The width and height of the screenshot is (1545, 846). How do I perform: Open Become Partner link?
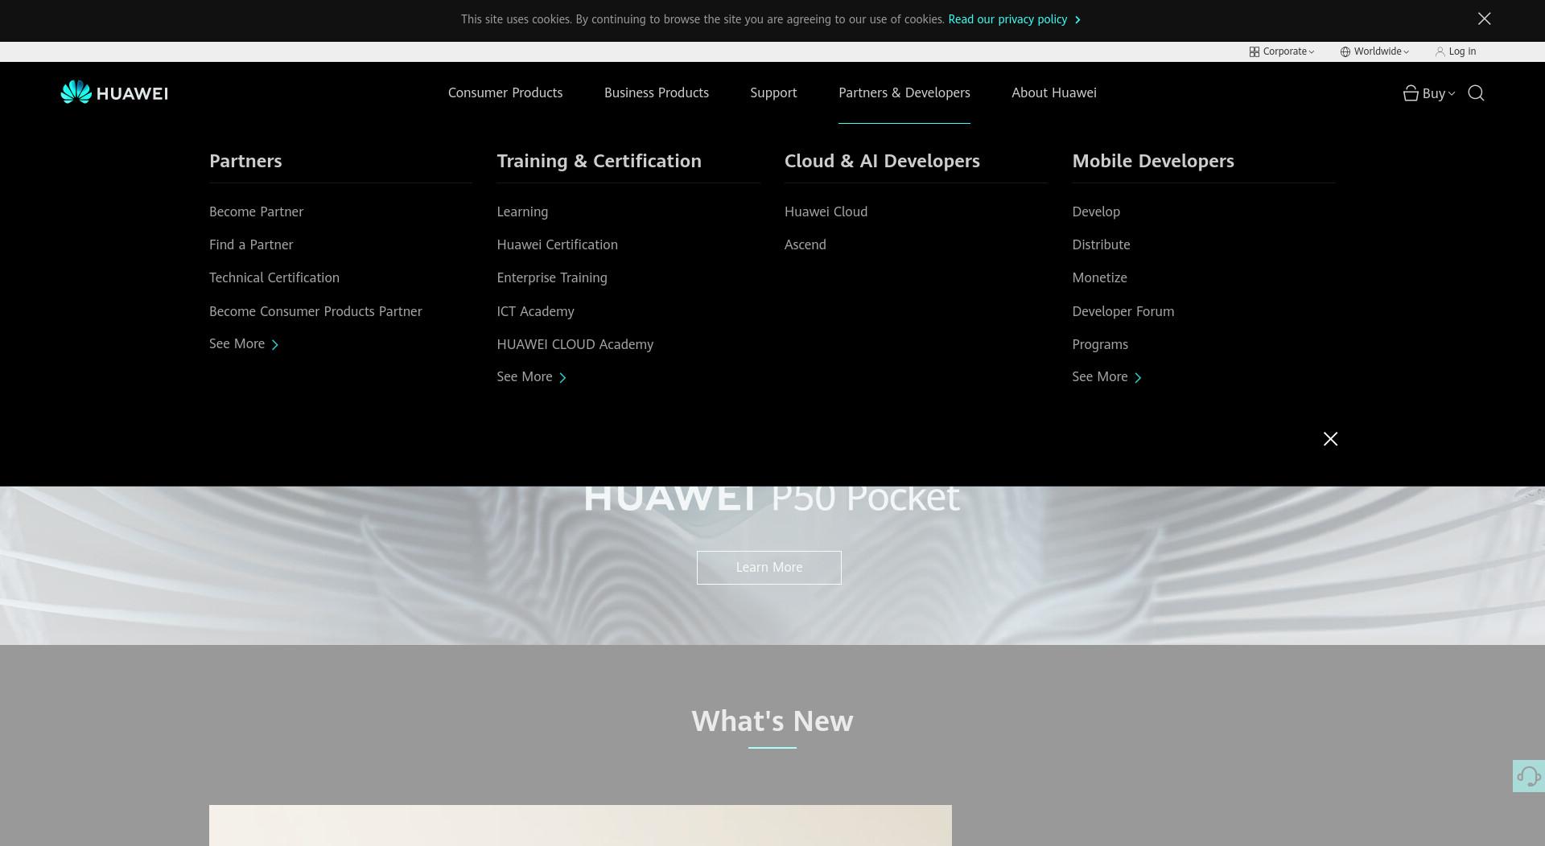pyautogui.click(x=256, y=211)
